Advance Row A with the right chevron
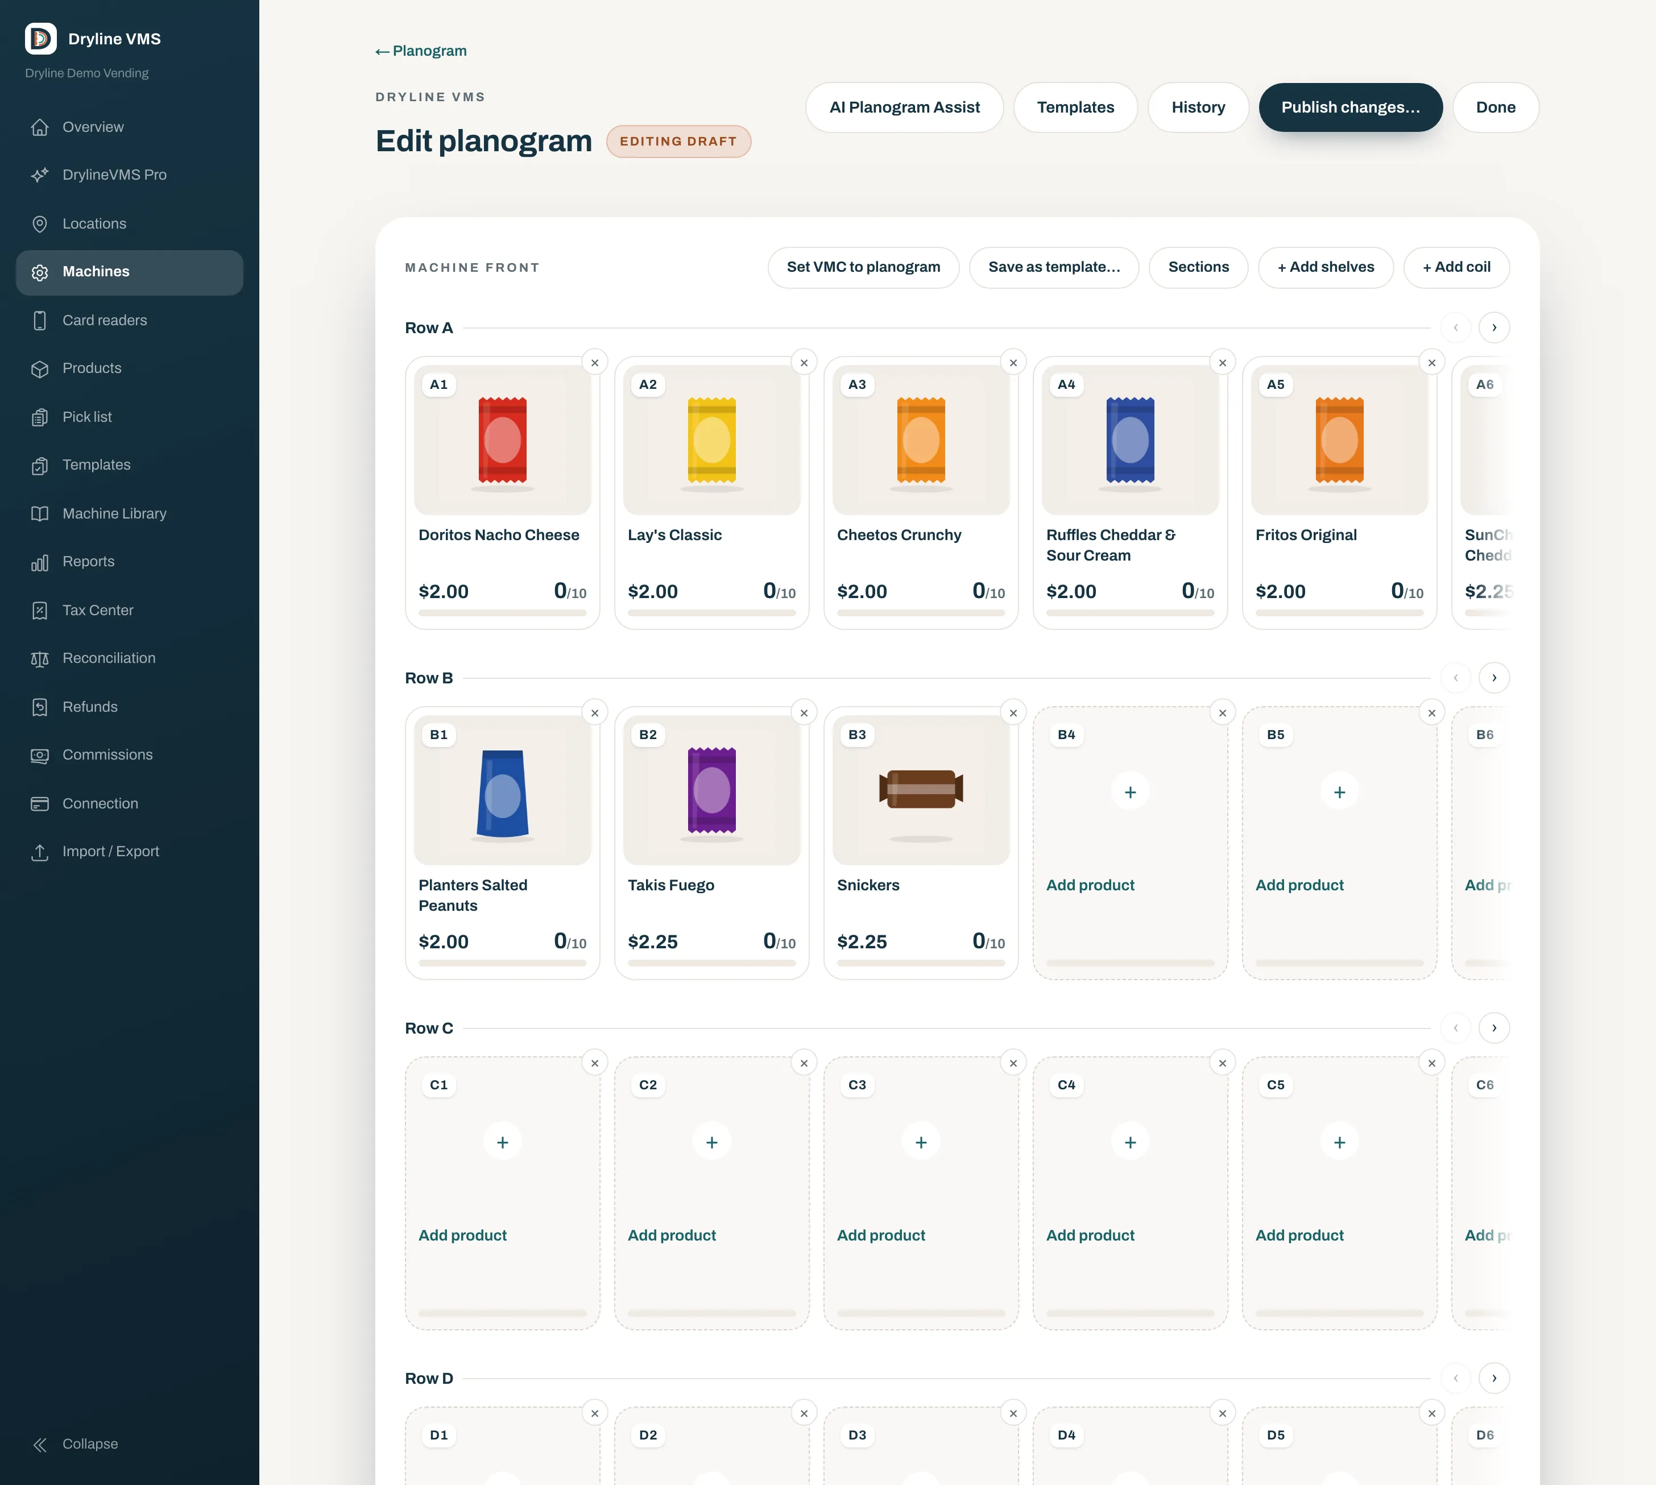Viewport: 1656px width, 1485px height. click(1493, 327)
